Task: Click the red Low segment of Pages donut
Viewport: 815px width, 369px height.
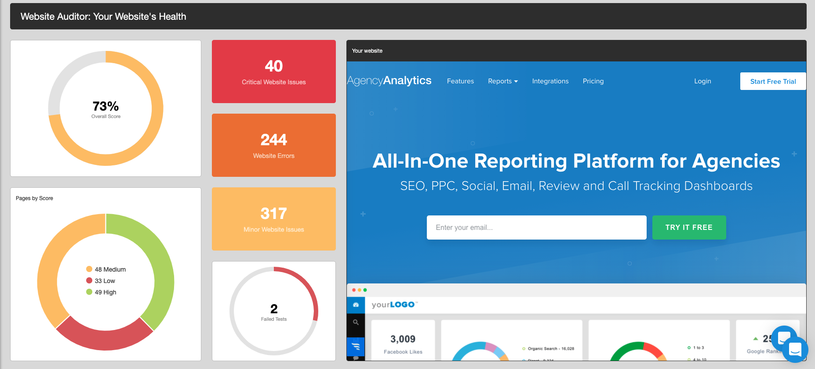Action: point(106,340)
